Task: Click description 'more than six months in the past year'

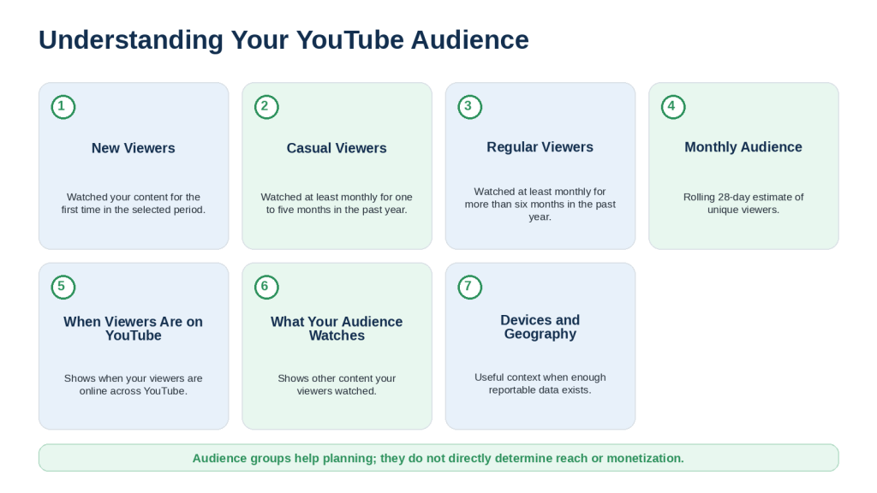Action: (540, 204)
